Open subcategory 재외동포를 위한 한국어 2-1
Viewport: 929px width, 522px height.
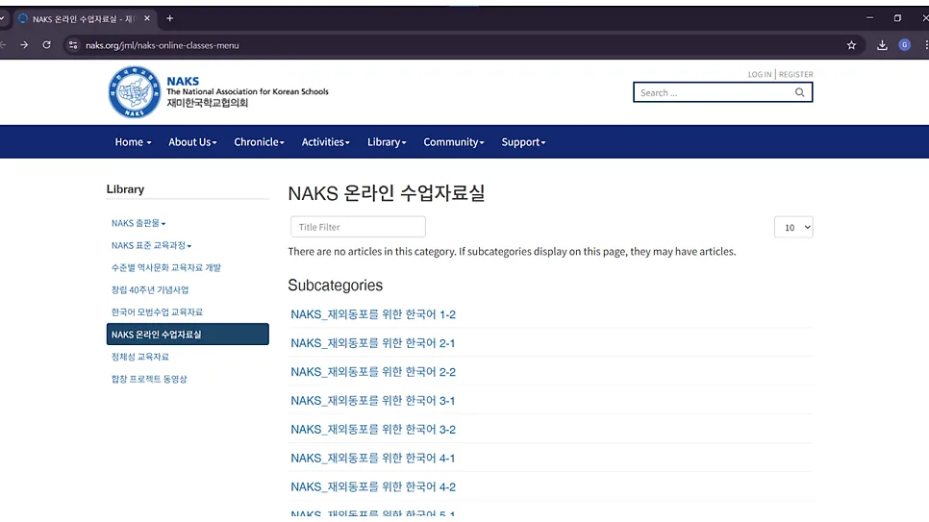tap(373, 343)
